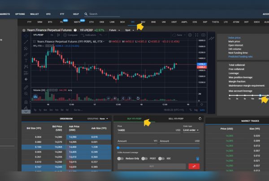Click the Index price link
This screenshot has width=269, height=181.
click(234, 38)
